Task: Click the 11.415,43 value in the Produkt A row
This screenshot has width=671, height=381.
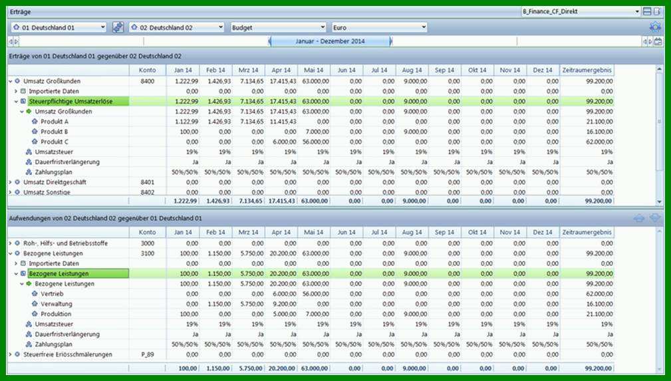Action: 283,122
